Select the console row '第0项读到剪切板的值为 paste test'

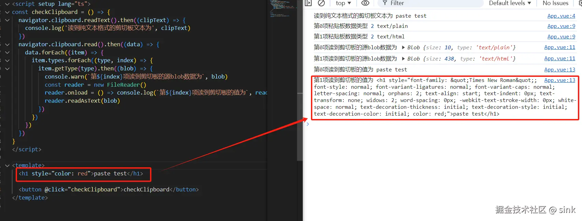coord(360,70)
